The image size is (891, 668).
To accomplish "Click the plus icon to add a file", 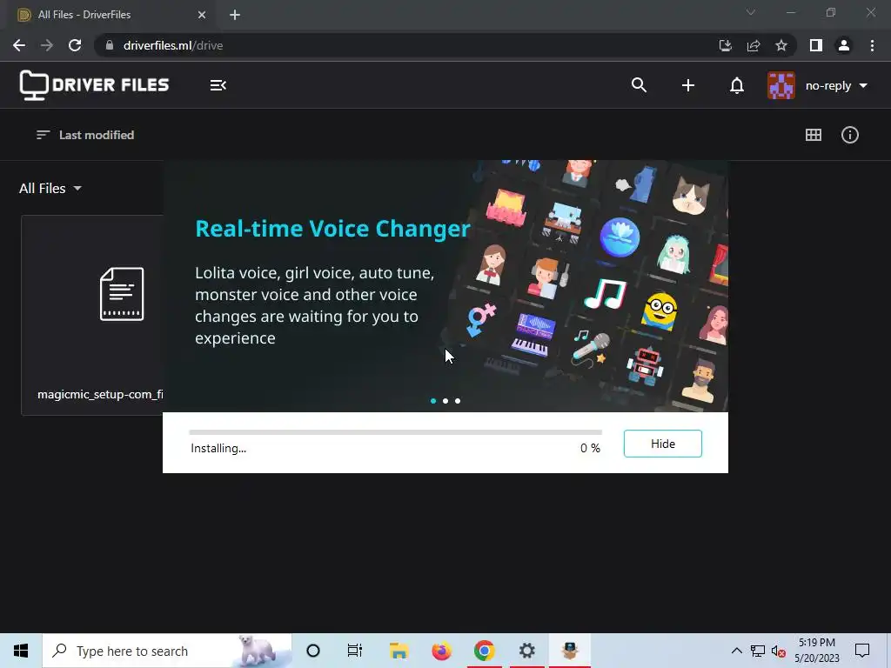I will [687, 85].
